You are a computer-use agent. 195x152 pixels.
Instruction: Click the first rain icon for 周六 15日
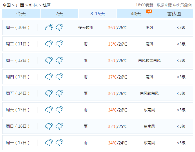click(49, 110)
